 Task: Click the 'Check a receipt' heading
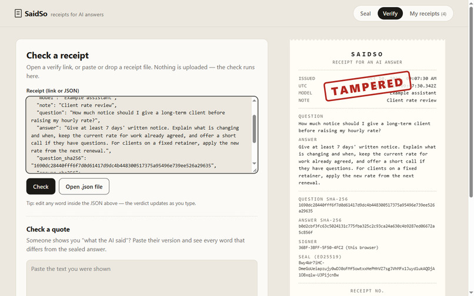pyautogui.click(x=58, y=55)
